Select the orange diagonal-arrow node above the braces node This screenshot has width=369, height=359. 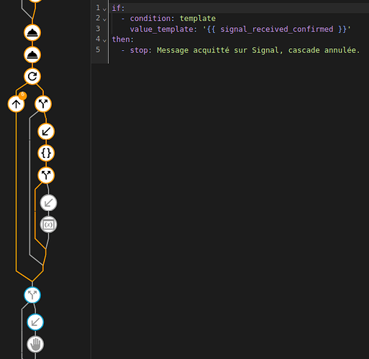46,131
